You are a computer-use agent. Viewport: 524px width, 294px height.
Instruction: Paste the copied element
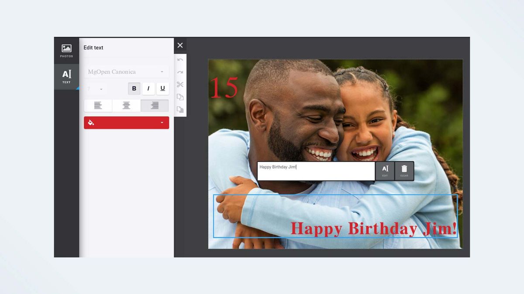click(180, 109)
